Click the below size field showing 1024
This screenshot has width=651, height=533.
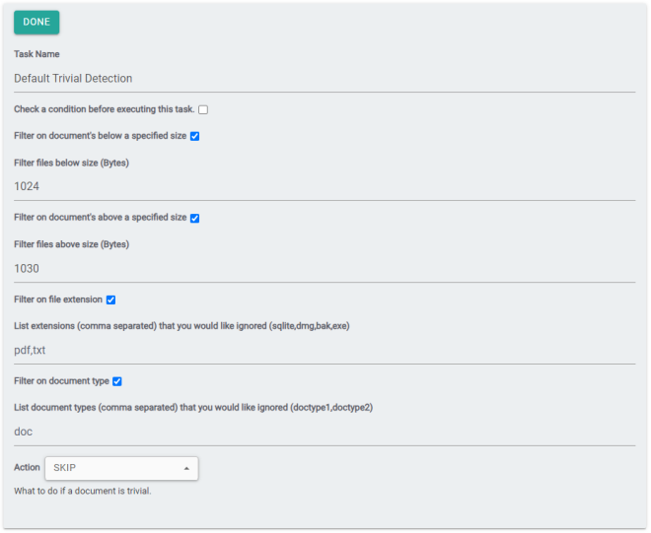click(x=324, y=186)
